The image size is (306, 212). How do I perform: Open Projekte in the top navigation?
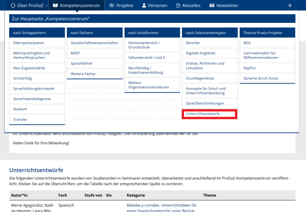pos(121,6)
